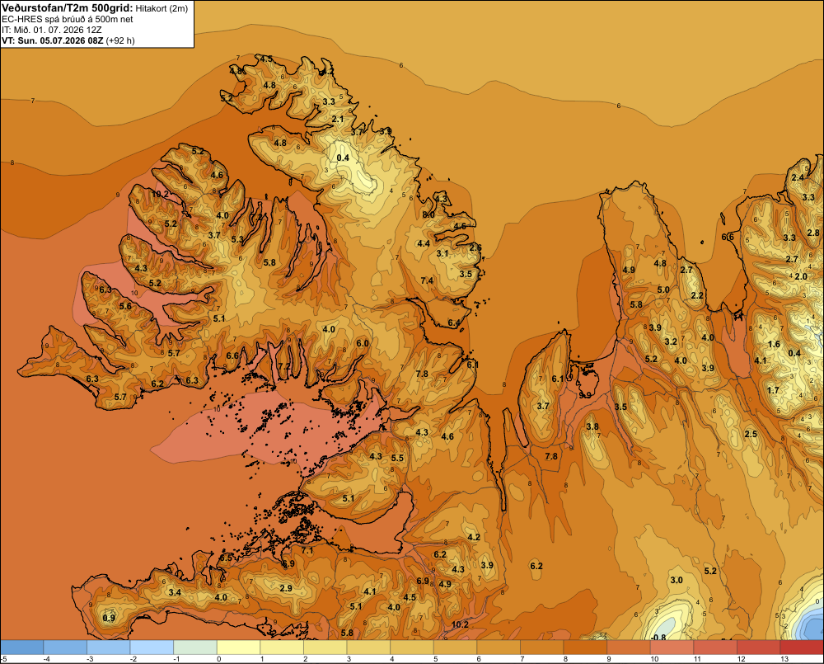Click temperature value '5.3' on the map
Image resolution: width=824 pixels, height=664 pixels.
(237, 239)
